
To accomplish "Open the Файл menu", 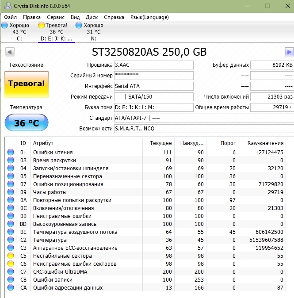I will click(11, 17).
